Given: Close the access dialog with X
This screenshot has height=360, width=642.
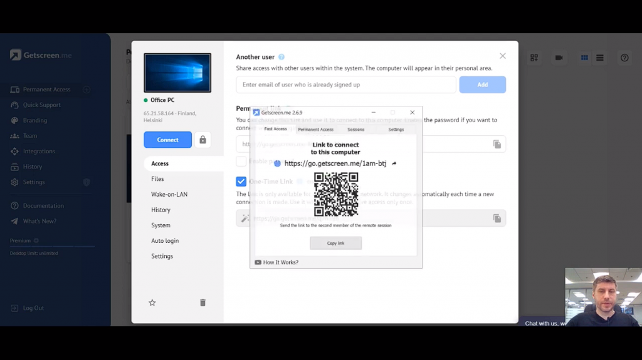Looking at the screenshot, I should click(503, 56).
